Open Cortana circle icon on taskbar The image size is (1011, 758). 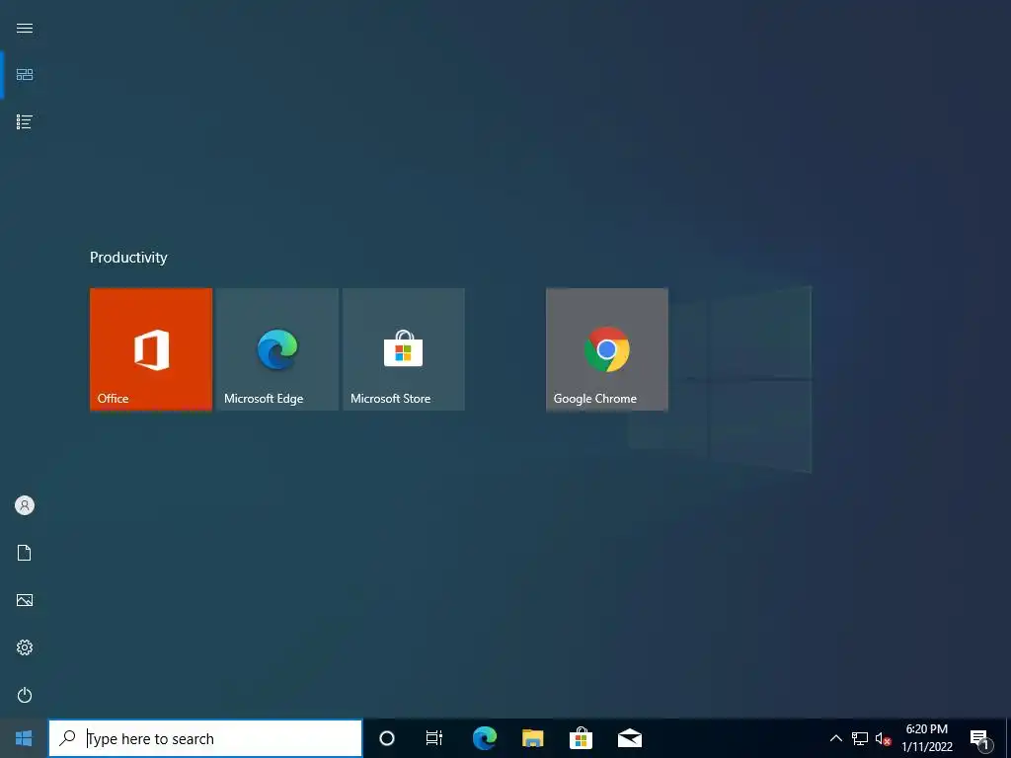(x=387, y=738)
